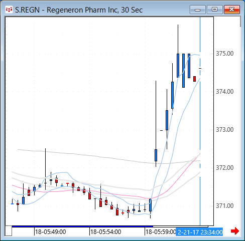
Task: Click the 371.00 price label
Action: pos(224,206)
